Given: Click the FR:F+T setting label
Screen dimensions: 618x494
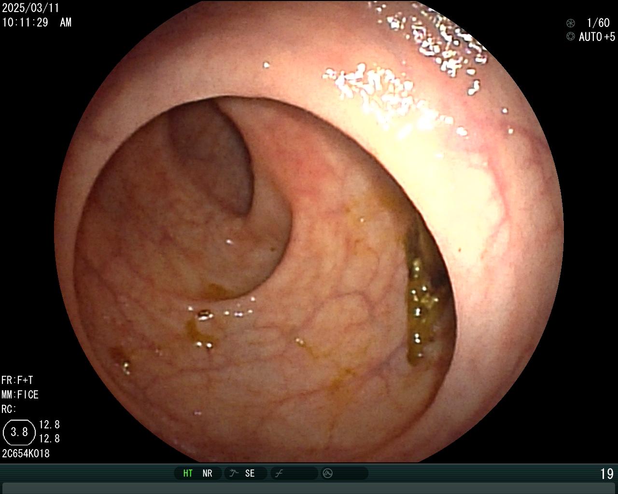Looking at the screenshot, I should 17,380.
